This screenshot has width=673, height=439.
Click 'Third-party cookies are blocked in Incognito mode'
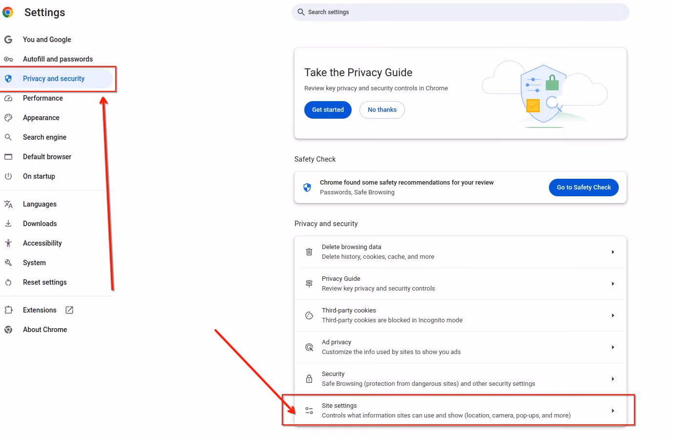pyautogui.click(x=392, y=320)
